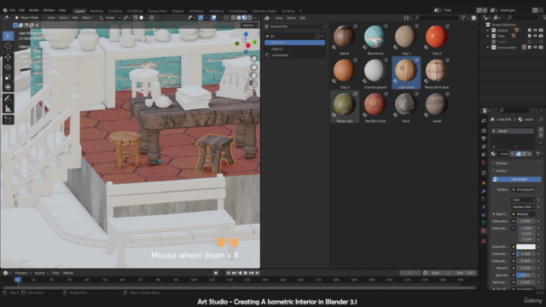Choose the Move tool
546x307 pixels.
click(8, 57)
